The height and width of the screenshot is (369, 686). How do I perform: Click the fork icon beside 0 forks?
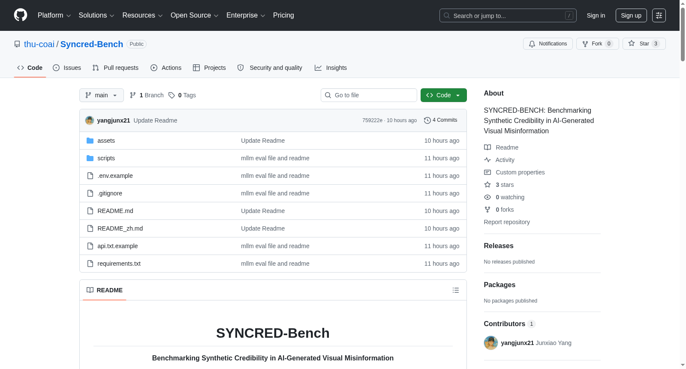point(487,210)
